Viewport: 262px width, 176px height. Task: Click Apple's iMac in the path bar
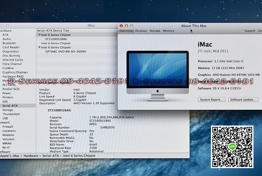pos(10,156)
